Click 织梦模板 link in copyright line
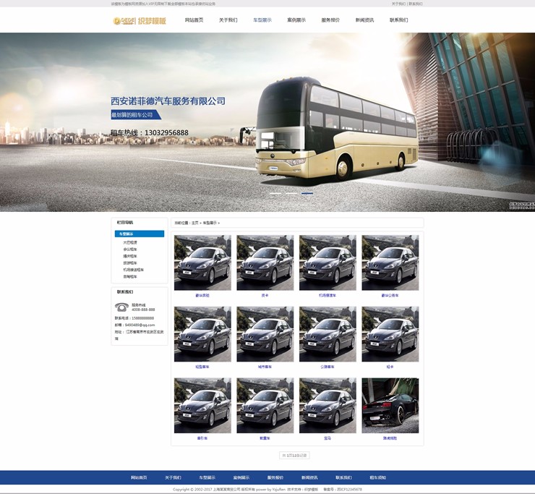This screenshot has height=494, width=535. tap(311, 489)
